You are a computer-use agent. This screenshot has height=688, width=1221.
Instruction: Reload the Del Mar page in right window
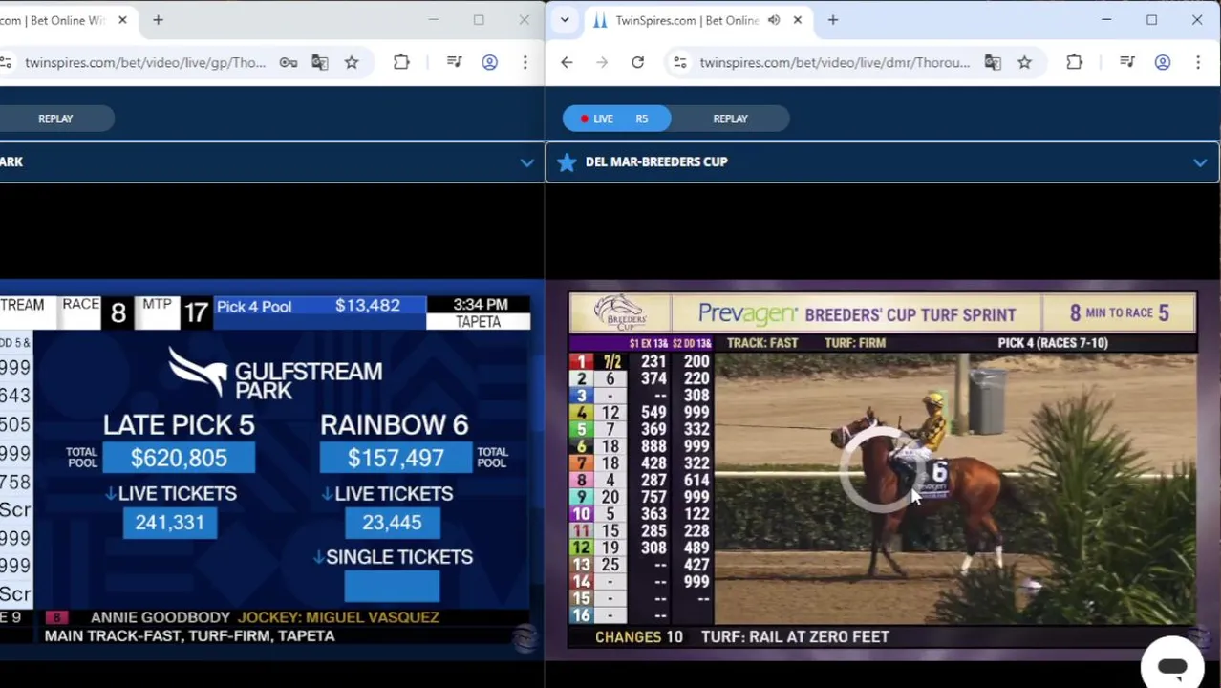637,62
